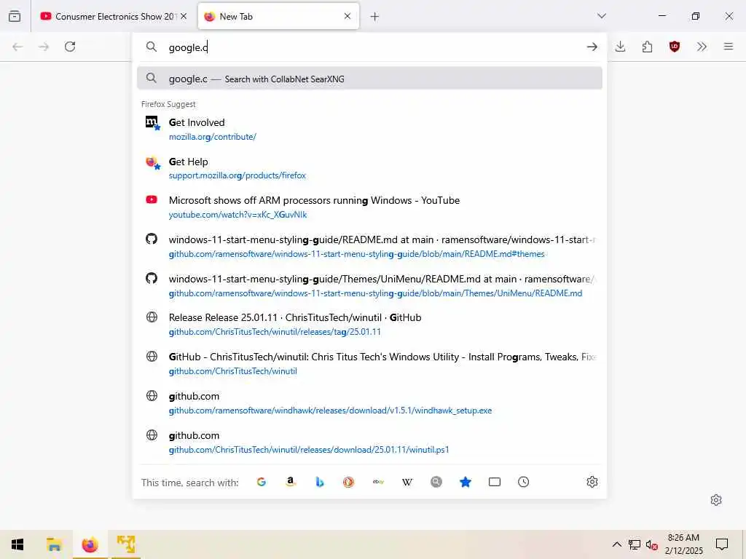Screen dimensions: 746x559
Task: Open the Downloads toolbar icon
Action: coord(621,47)
